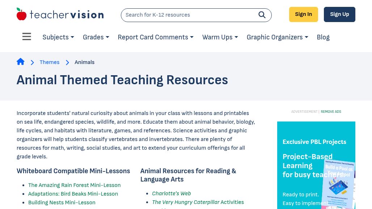Select the TeacherVision logo
372x209 pixels.
coord(60,14)
